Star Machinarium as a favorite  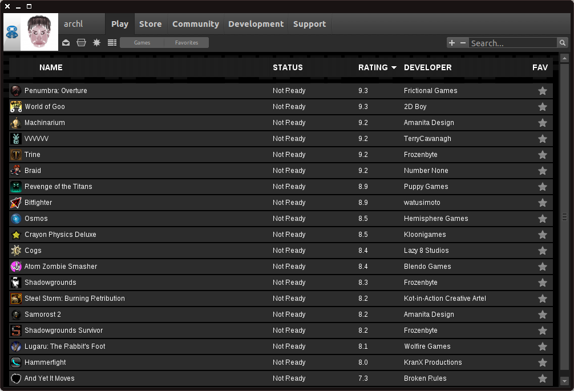(543, 123)
